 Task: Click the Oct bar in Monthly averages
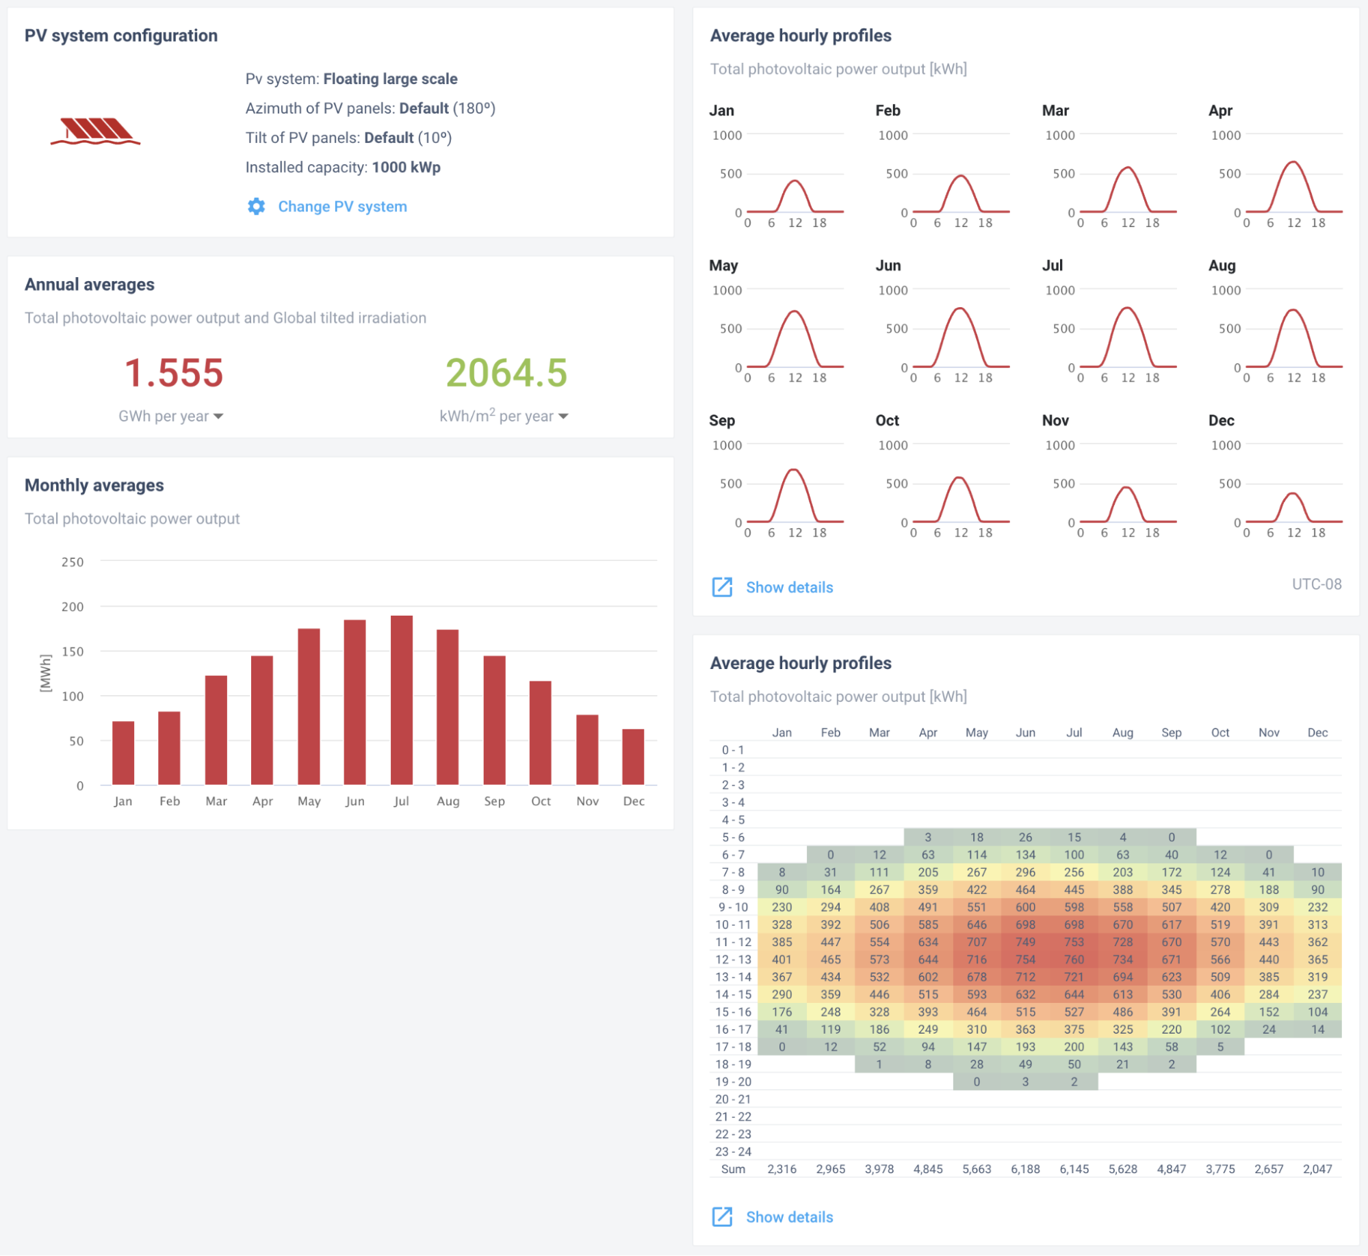point(541,733)
